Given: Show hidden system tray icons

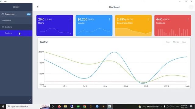Looking at the screenshot, I should click(161, 107).
